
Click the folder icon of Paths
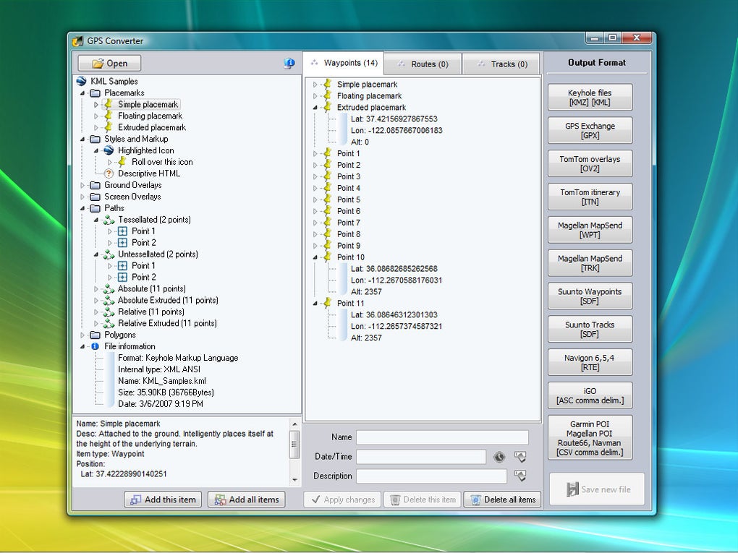[95, 208]
